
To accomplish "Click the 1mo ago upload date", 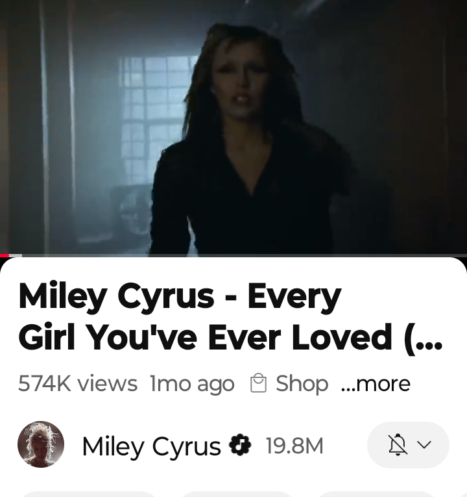I will click(x=192, y=384).
